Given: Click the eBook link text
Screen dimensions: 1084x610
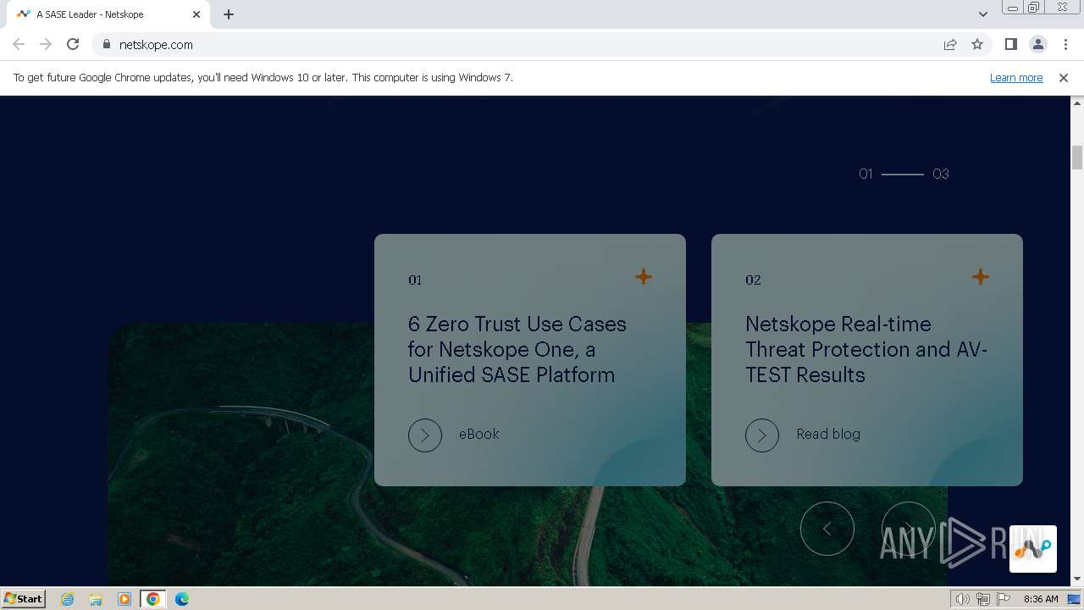Looking at the screenshot, I should click(x=479, y=434).
